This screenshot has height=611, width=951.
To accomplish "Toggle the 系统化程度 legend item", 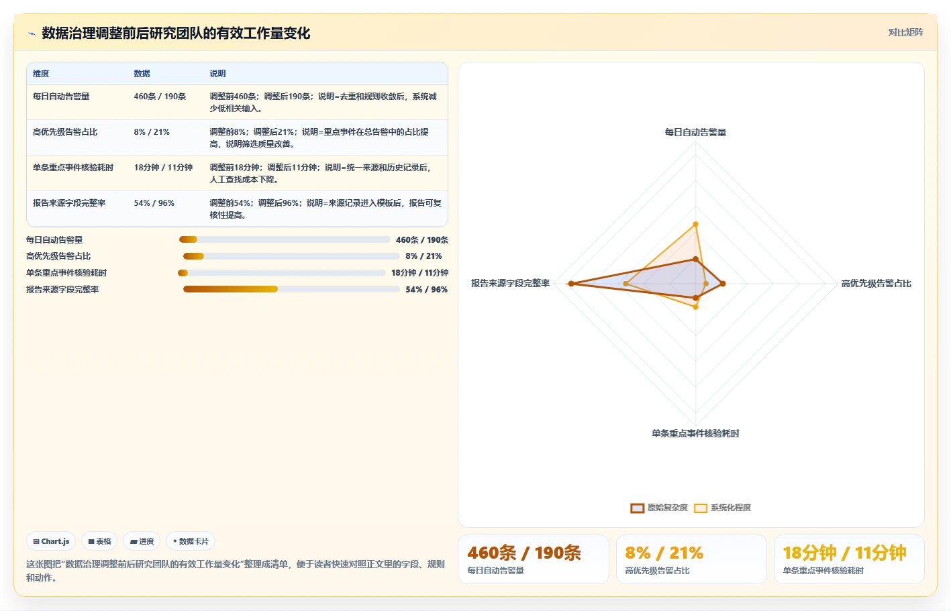I will (x=723, y=508).
